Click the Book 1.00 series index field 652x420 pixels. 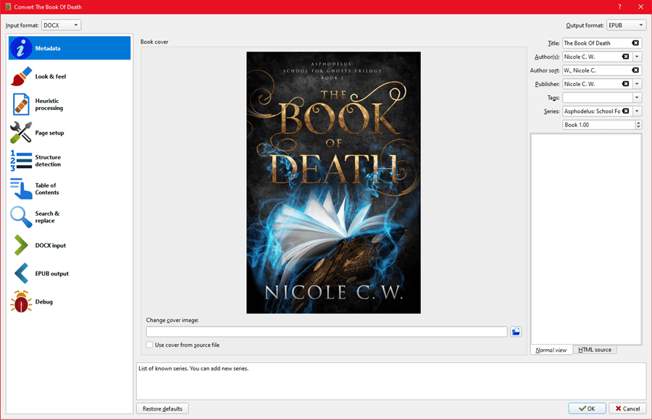click(x=599, y=125)
